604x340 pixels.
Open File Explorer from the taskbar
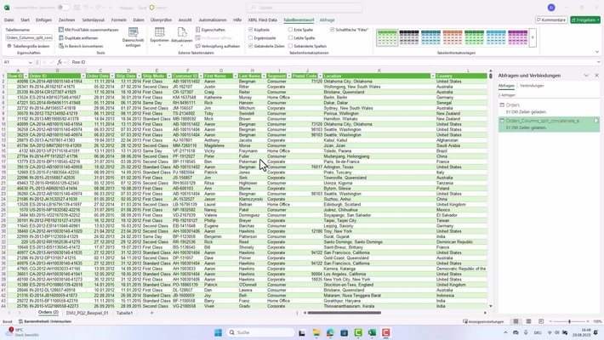[316, 332]
